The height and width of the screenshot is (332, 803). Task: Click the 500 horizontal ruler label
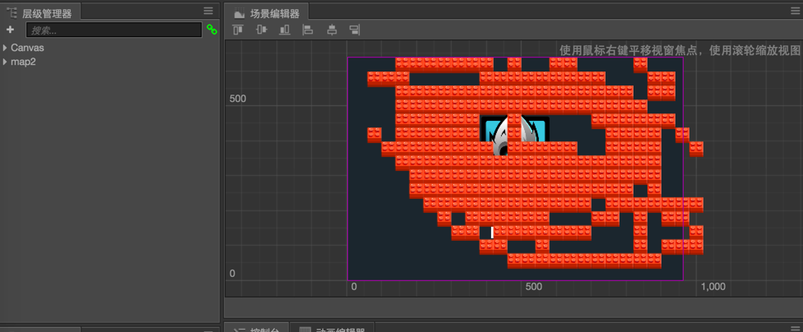coord(533,287)
